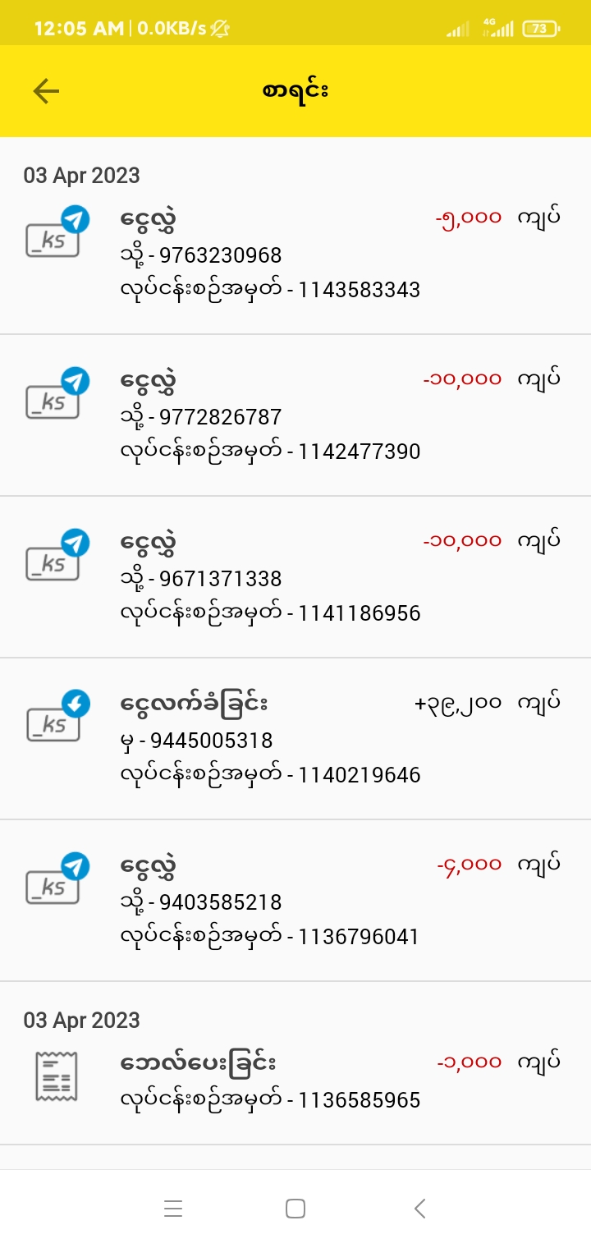This screenshot has height=1248, width=591.
Task: Tap the battery indicator in status bar
Action: pyautogui.click(x=540, y=29)
